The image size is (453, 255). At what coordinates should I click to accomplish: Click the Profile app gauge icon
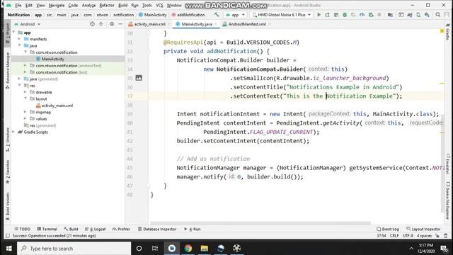tap(362, 15)
